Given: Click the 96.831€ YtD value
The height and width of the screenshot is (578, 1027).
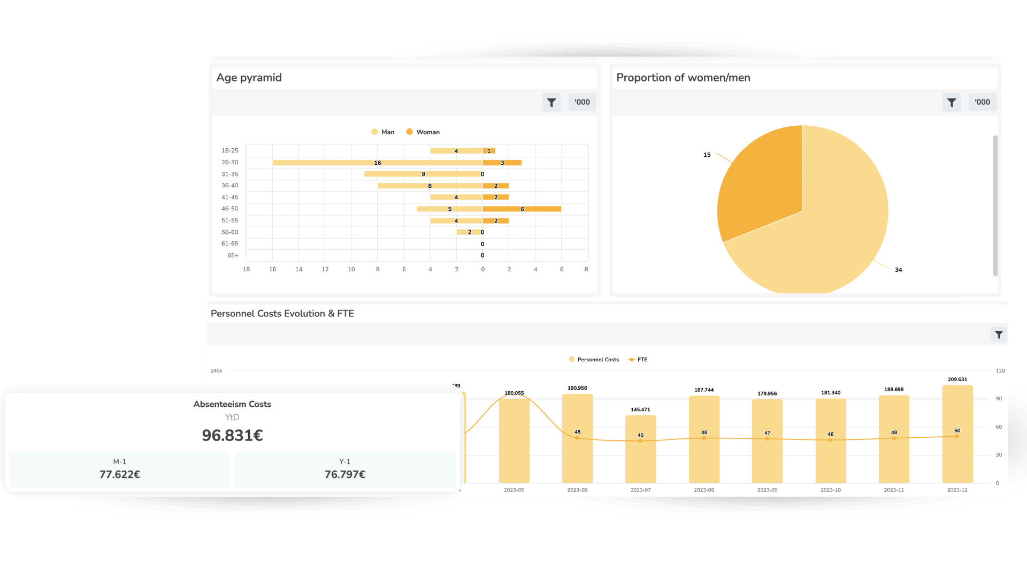Looking at the screenshot, I should coord(232,436).
